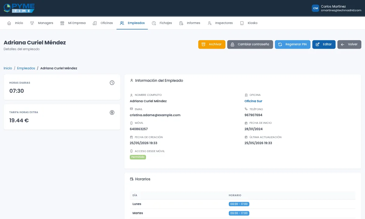This screenshot has width=365, height=219.
Task: Click the mobile number 640863257
Action: tap(139, 129)
